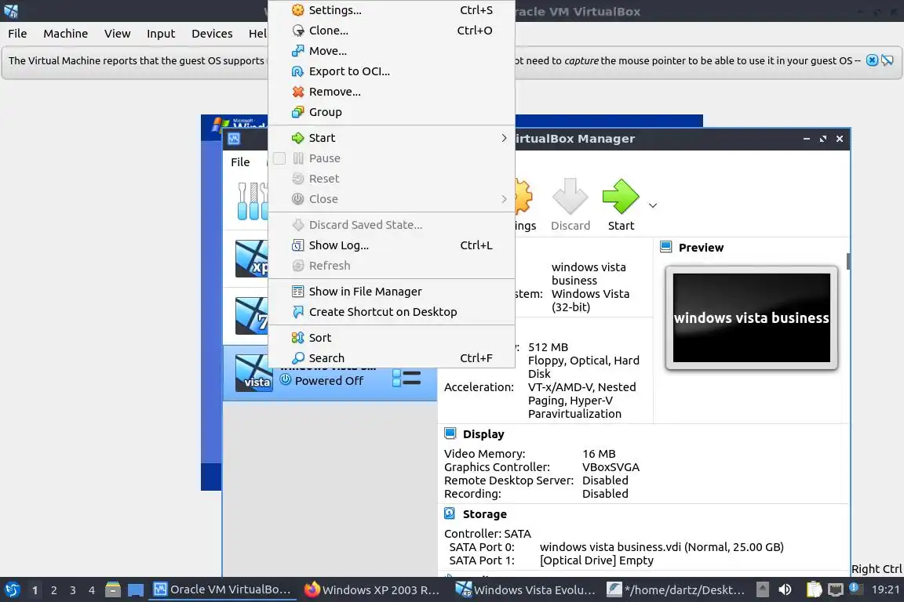The width and height of the screenshot is (904, 602).
Task: Click the Powered Off status icon
Action: coord(286,379)
